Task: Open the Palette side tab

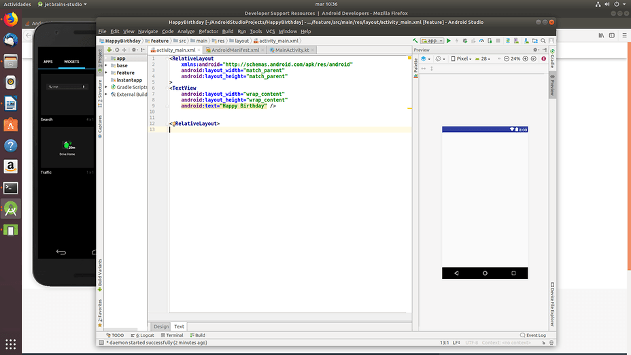Action: tap(415, 67)
